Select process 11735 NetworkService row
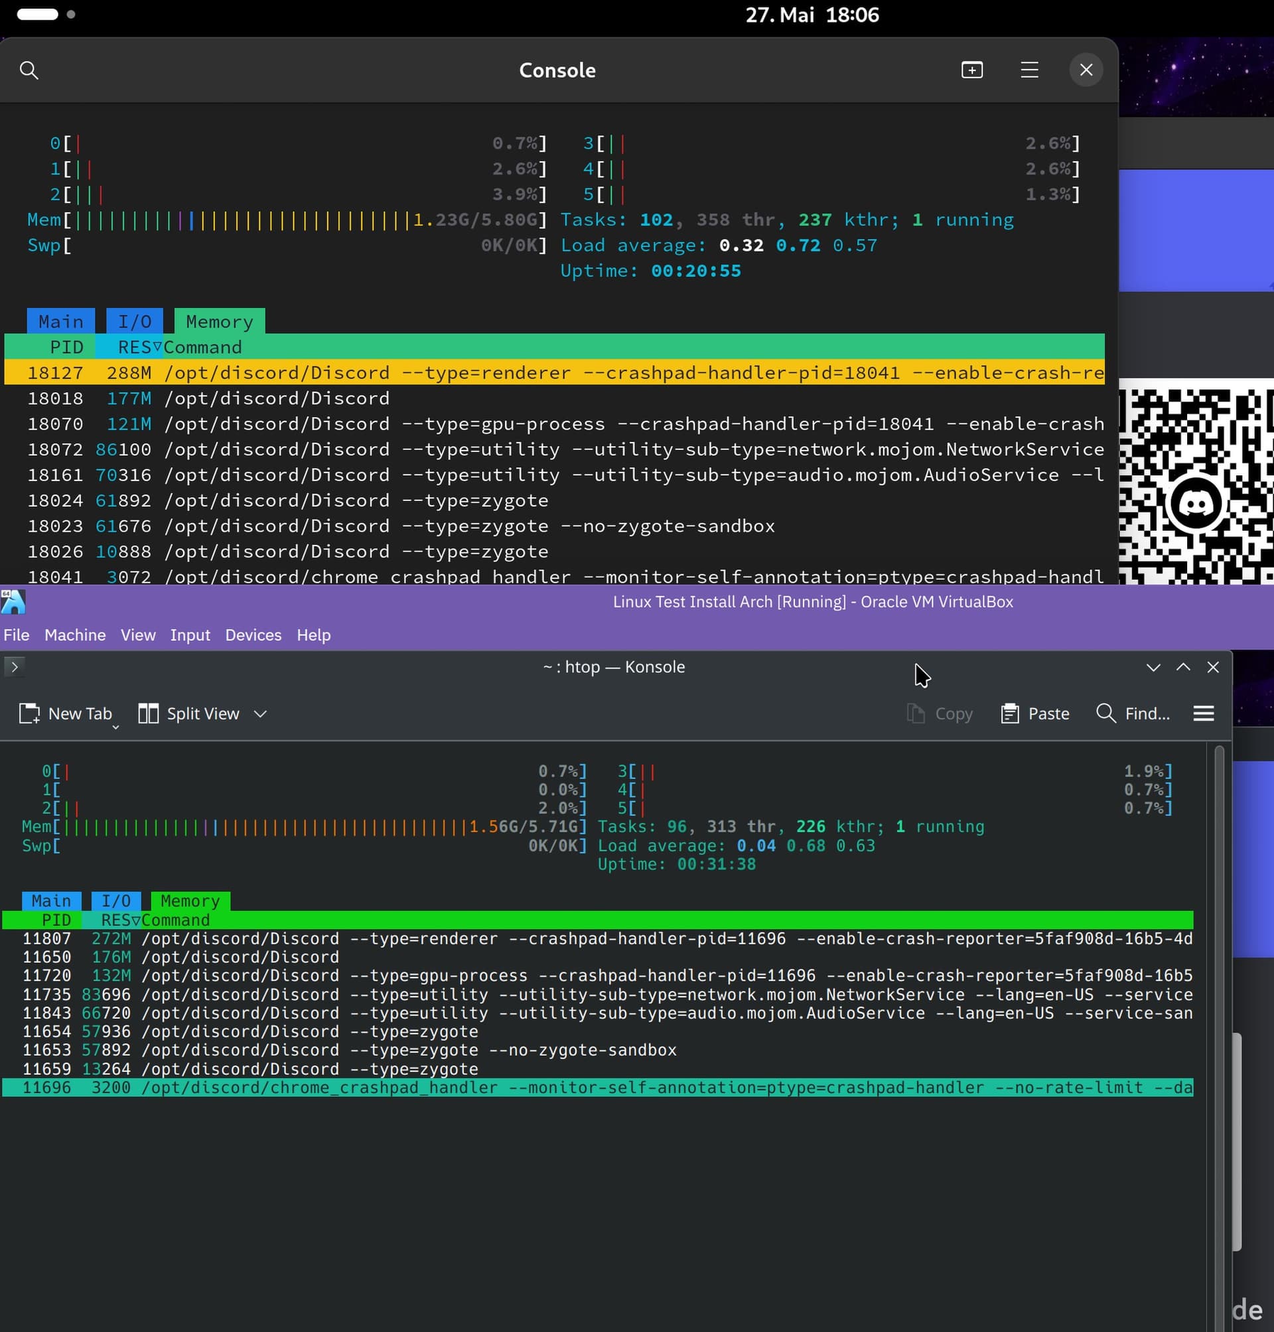 click(x=598, y=994)
